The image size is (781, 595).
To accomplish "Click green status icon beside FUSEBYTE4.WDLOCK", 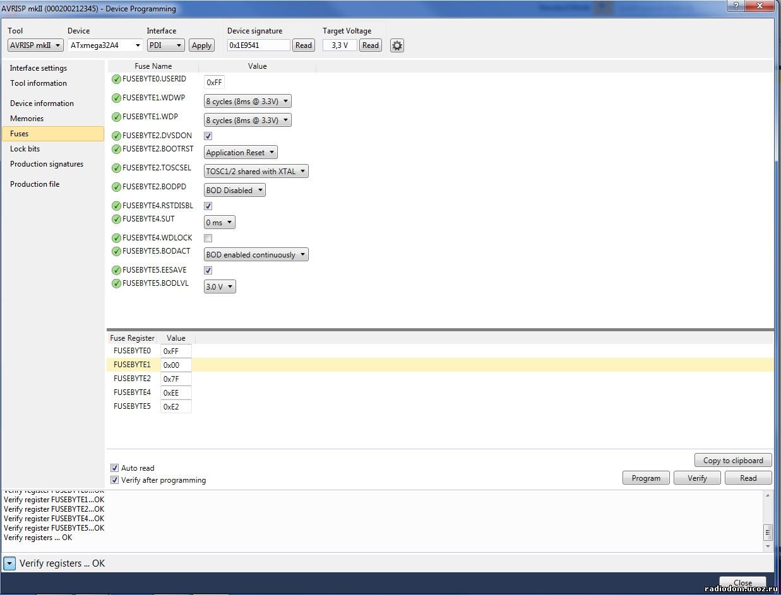I will (116, 239).
